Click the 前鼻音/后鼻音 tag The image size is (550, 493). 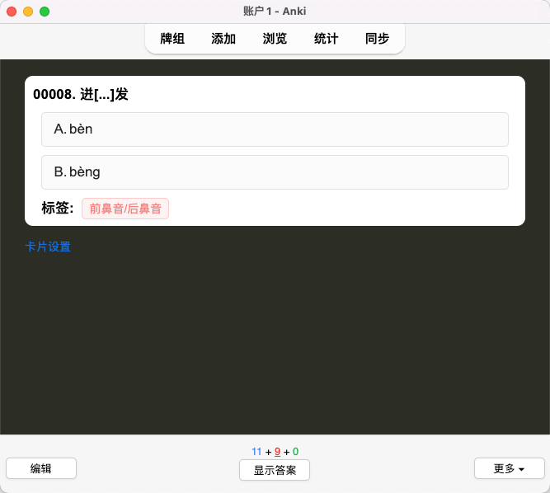[x=125, y=209]
